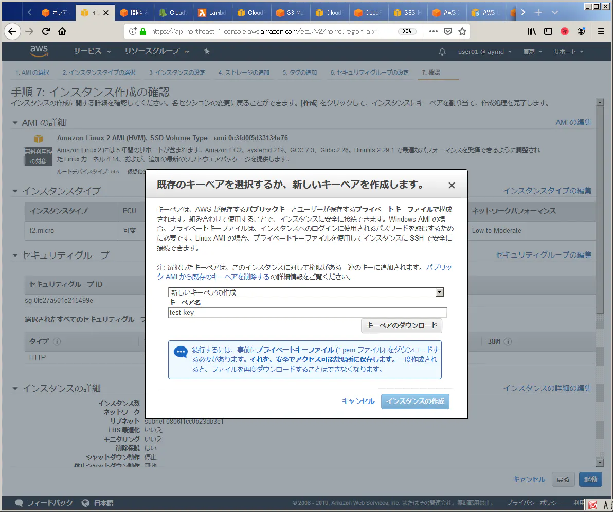The height and width of the screenshot is (512, 613).
Task: Switch to the SES tab
Action: [x=408, y=13]
